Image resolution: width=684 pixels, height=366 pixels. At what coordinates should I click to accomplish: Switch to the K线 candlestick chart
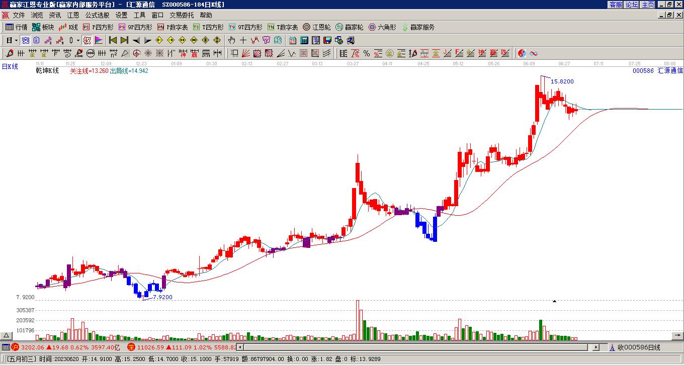[68, 27]
